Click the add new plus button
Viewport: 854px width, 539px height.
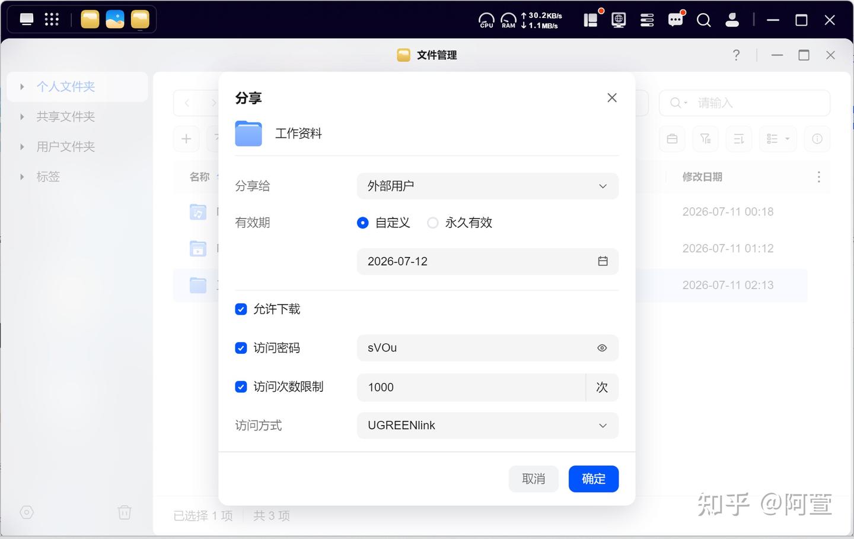[186, 139]
